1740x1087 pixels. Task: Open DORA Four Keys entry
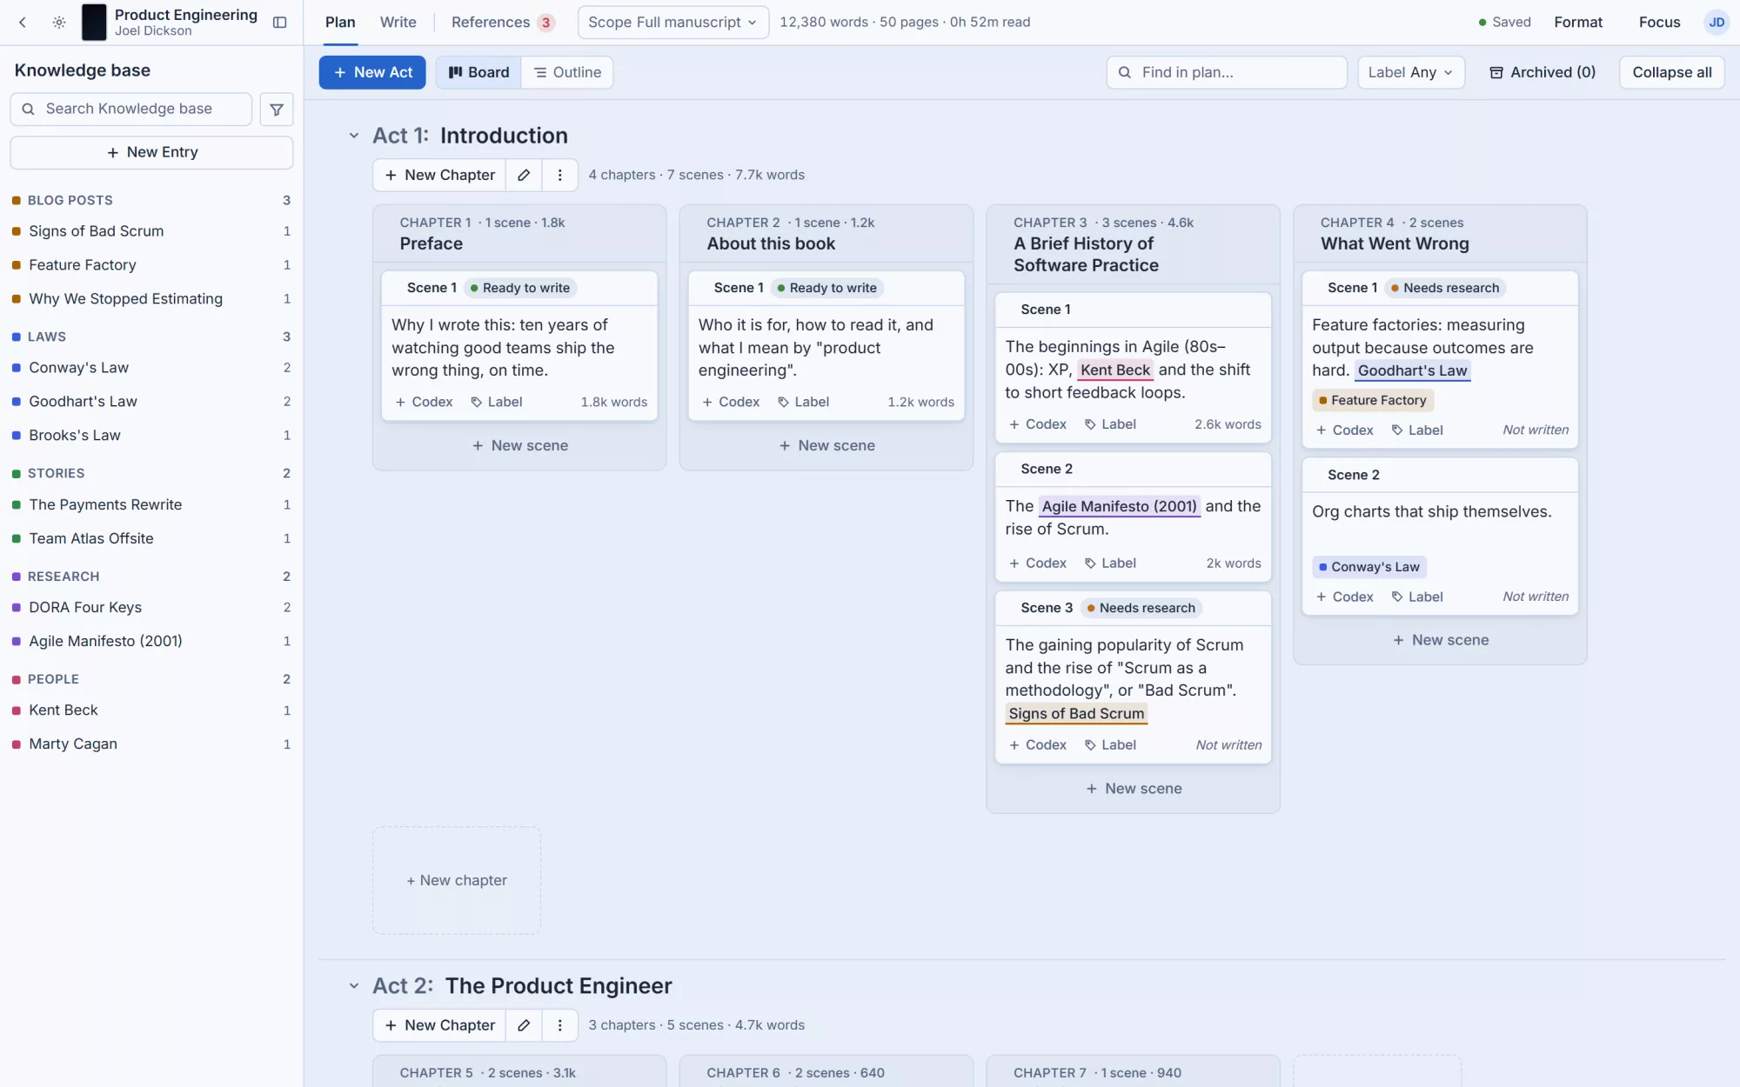[x=151, y=608]
